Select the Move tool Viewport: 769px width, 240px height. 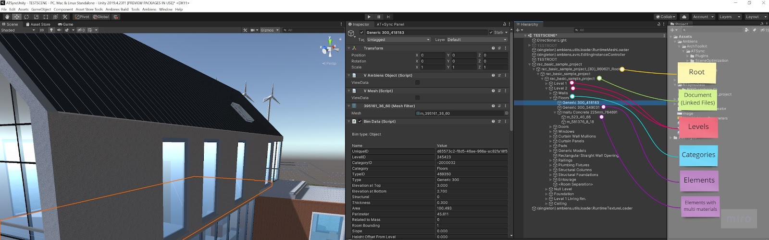16,17
